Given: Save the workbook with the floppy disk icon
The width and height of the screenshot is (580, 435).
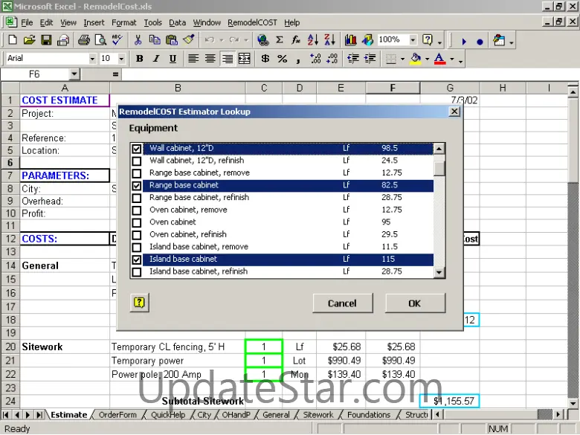Looking at the screenshot, I should click(46, 40).
